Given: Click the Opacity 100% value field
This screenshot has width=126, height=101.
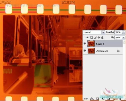Looking at the screenshot, I should coord(118,32).
